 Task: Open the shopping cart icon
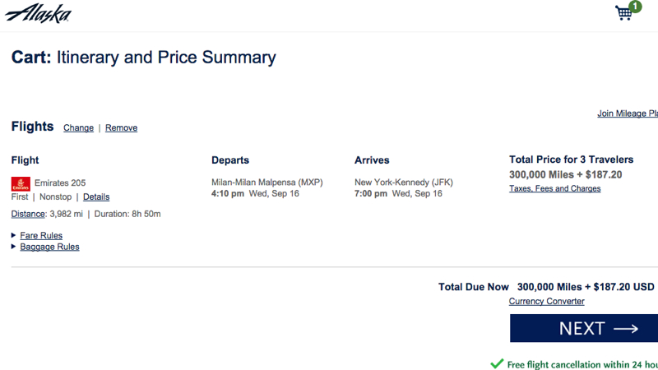point(623,13)
